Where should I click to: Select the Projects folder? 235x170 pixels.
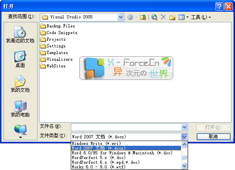(53, 39)
